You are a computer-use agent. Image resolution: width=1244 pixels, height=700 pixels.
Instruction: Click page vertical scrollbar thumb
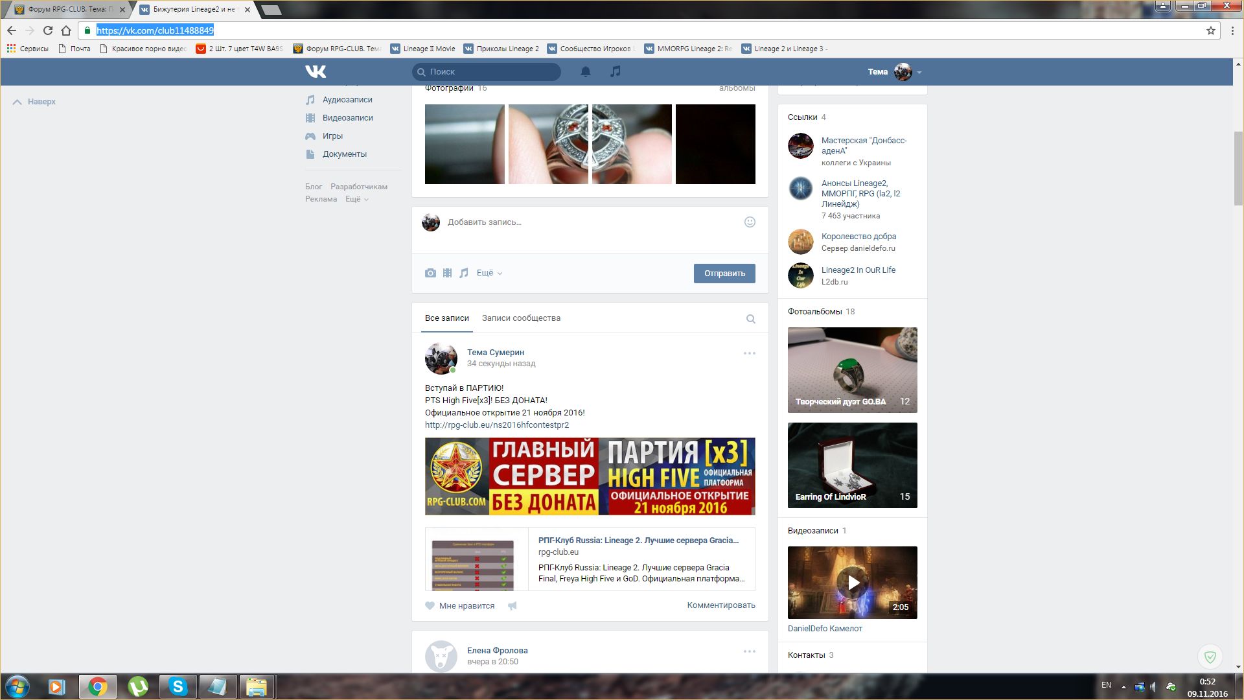[1238, 169]
